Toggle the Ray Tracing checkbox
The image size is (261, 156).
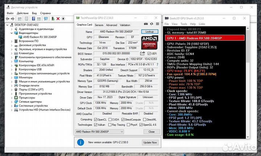[x=110, y=125]
